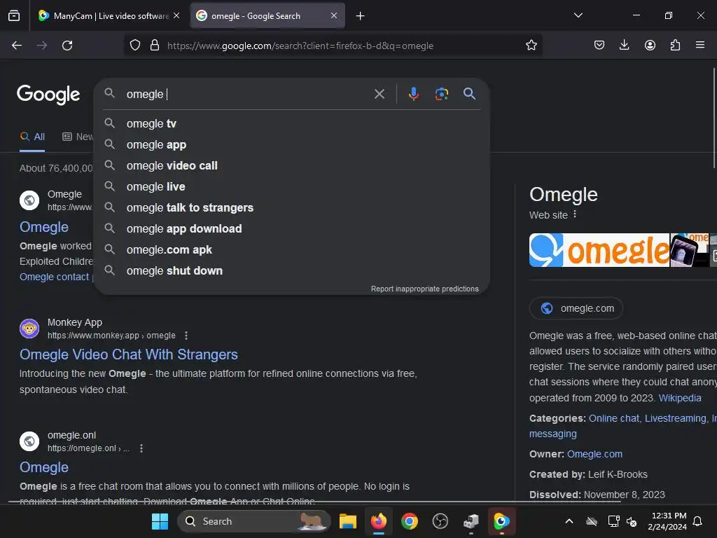The height and width of the screenshot is (538, 717).
Task: Open the Firefox application menu
Action: (x=699, y=45)
